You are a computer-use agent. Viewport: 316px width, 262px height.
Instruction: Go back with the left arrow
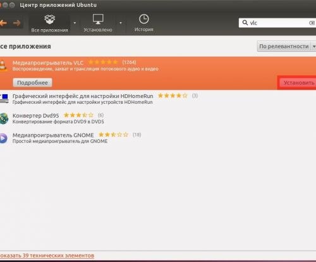click(x=3, y=23)
